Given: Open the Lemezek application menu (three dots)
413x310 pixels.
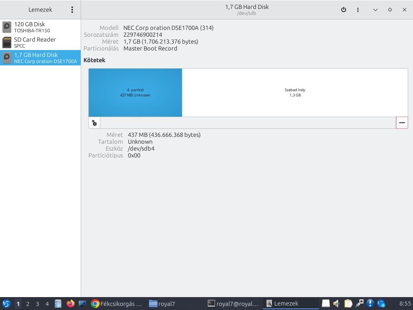Looking at the screenshot, I should pyautogui.click(x=72, y=10).
